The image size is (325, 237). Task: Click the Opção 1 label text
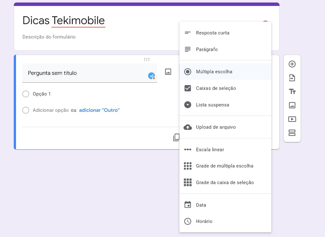[42, 94]
